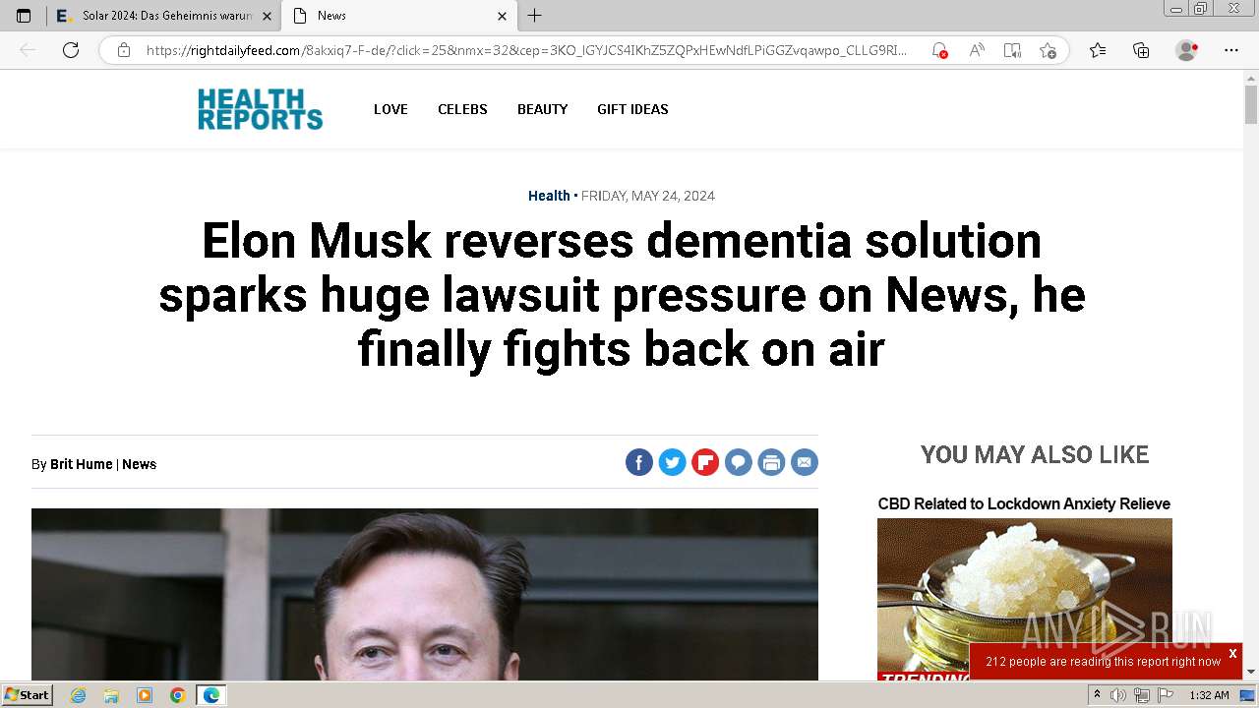Viewport: 1259px width, 708px height.
Task: Click the Brit Hume author link
Action: [82, 464]
